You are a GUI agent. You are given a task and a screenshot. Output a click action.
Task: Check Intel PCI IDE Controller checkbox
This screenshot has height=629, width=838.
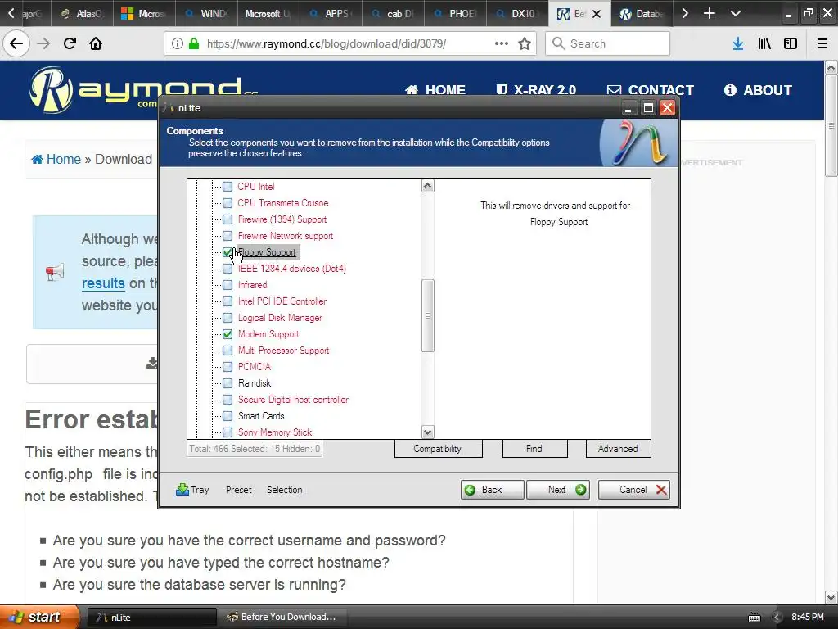228,301
